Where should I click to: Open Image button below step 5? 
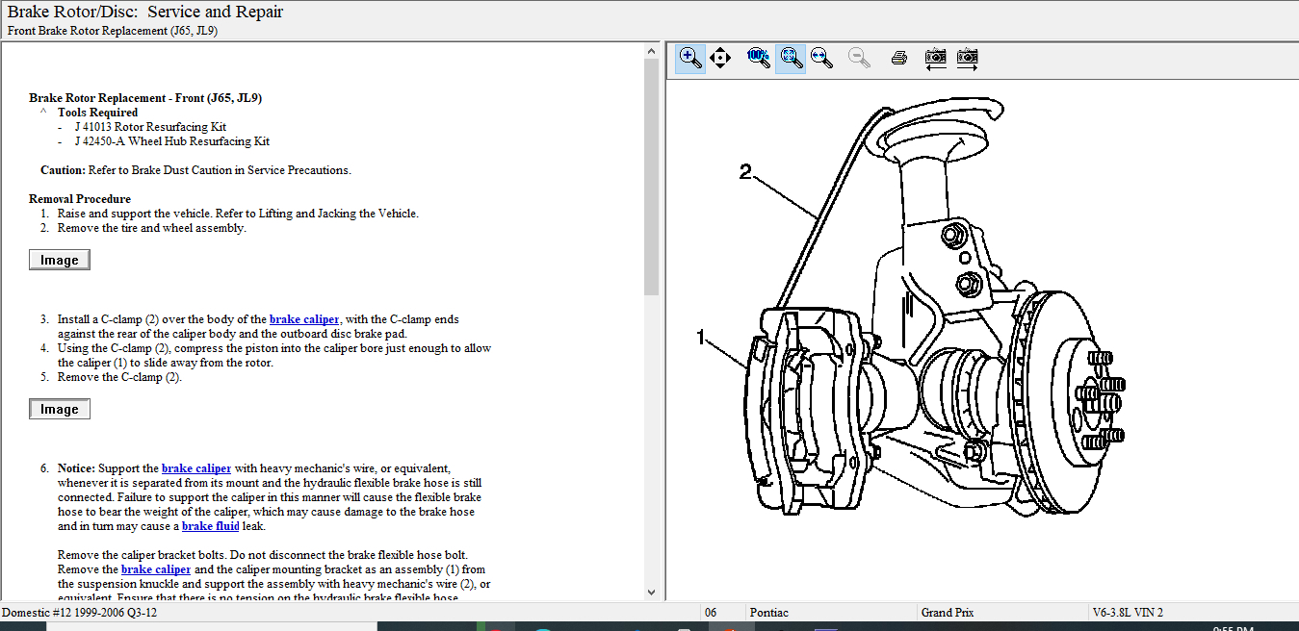tap(60, 409)
